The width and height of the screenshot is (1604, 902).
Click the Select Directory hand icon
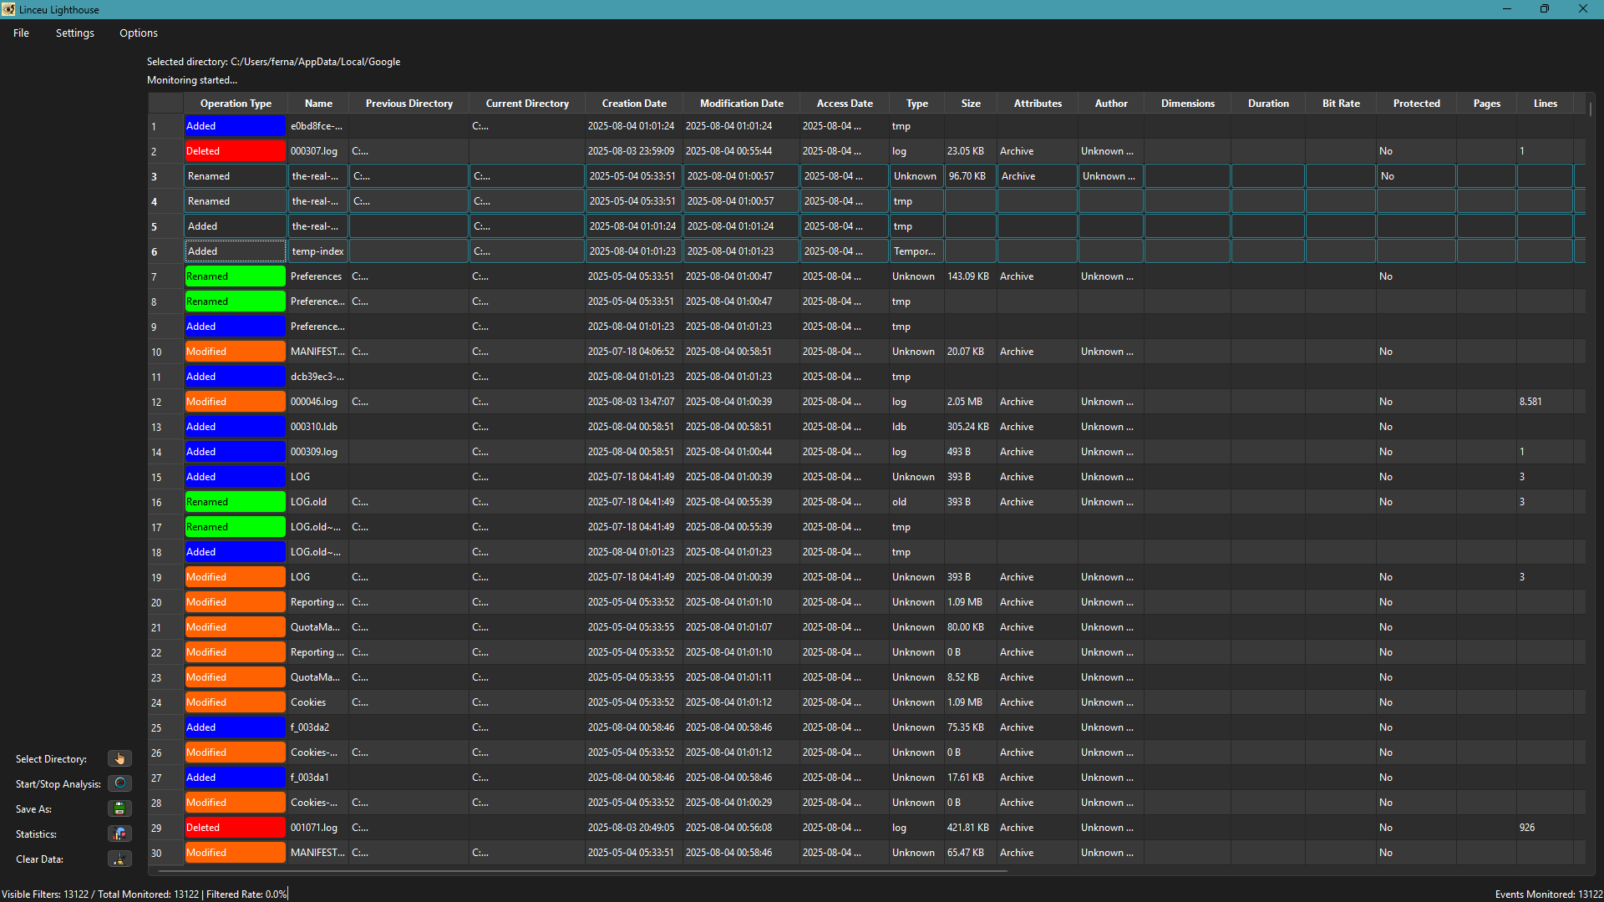point(119,758)
